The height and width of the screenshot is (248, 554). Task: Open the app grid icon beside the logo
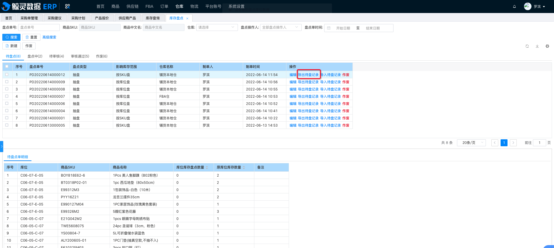[x=68, y=6]
